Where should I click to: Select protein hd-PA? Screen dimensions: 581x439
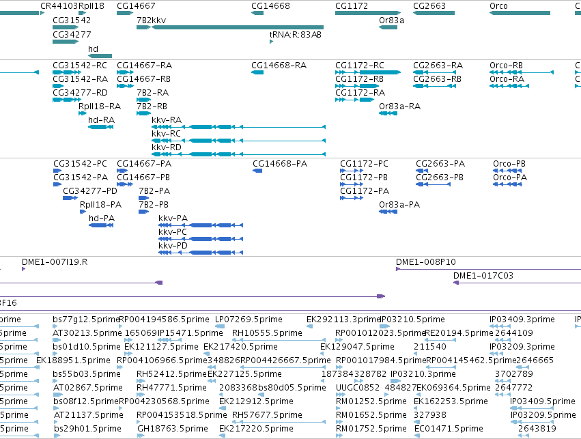click(101, 225)
